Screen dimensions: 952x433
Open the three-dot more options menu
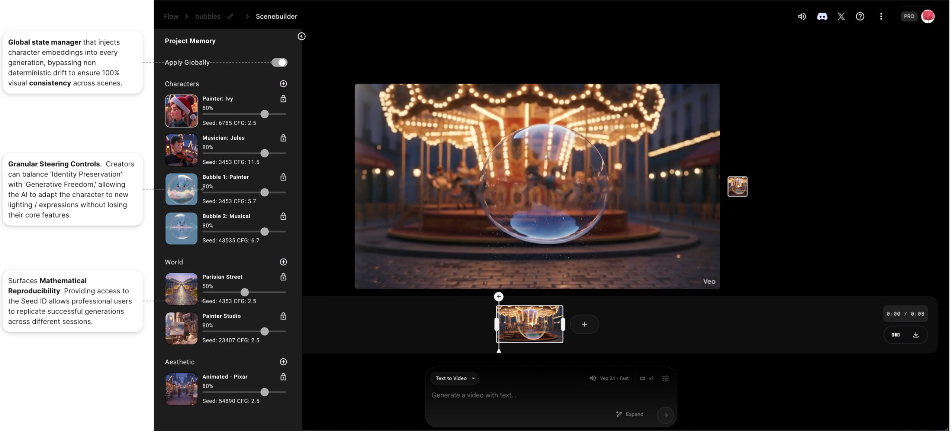click(x=881, y=16)
